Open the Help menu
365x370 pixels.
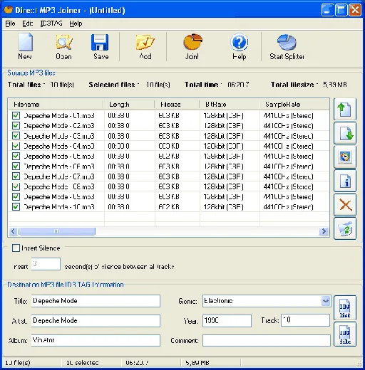76,23
